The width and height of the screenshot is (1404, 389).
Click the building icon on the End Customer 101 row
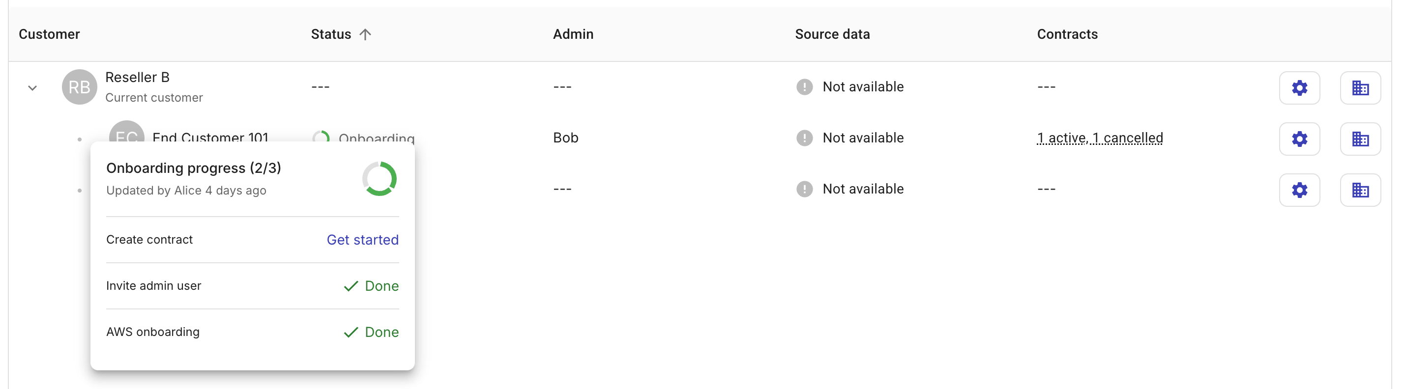click(1361, 139)
